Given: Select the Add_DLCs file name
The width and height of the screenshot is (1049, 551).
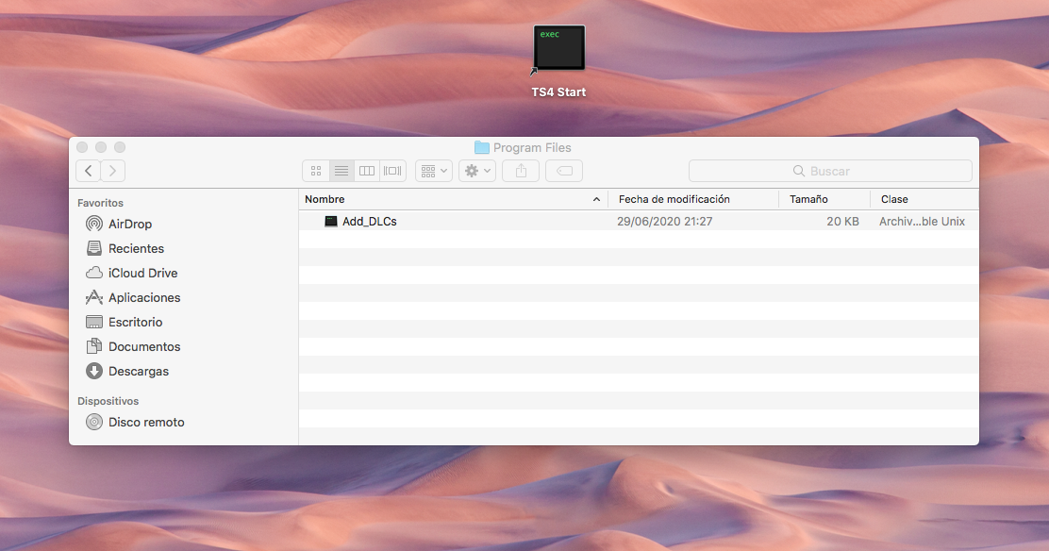Looking at the screenshot, I should [x=369, y=221].
